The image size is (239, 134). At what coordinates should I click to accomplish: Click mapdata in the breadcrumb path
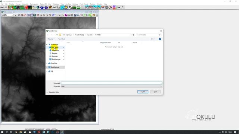(90, 35)
